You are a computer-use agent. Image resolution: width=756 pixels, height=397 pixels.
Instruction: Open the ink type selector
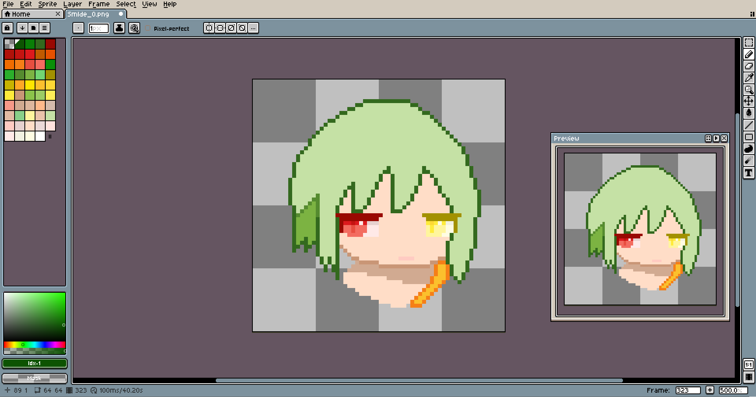pyautogui.click(x=119, y=28)
